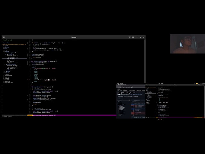
Task: Open the Makefile entry
Action: coord(6,80)
